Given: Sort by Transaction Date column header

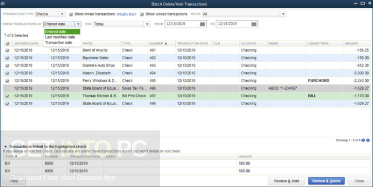Looking at the screenshot, I should click(194, 44).
